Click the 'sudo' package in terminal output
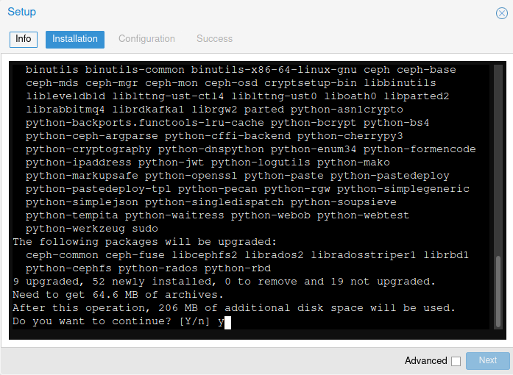513x375 pixels. (145, 229)
